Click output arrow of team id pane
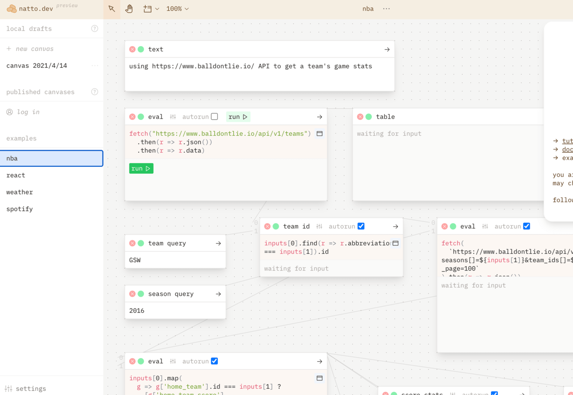 point(395,227)
